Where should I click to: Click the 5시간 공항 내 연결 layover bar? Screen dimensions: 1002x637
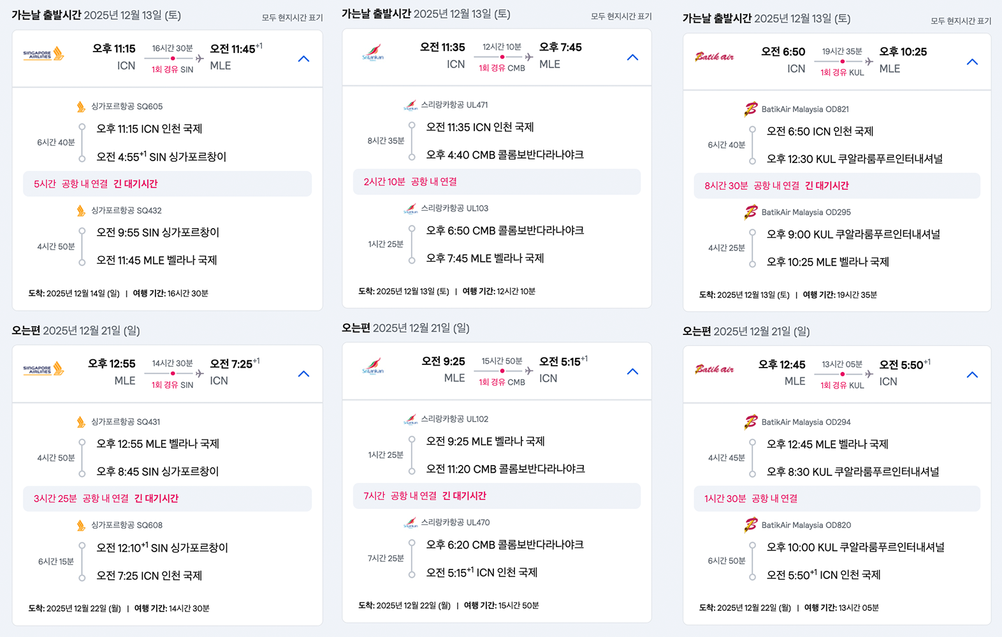tap(167, 183)
